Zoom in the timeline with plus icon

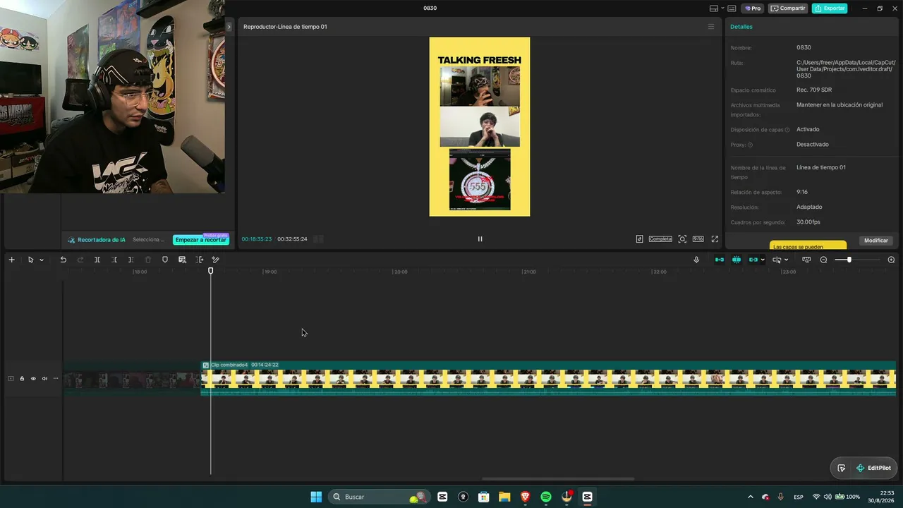pos(891,260)
